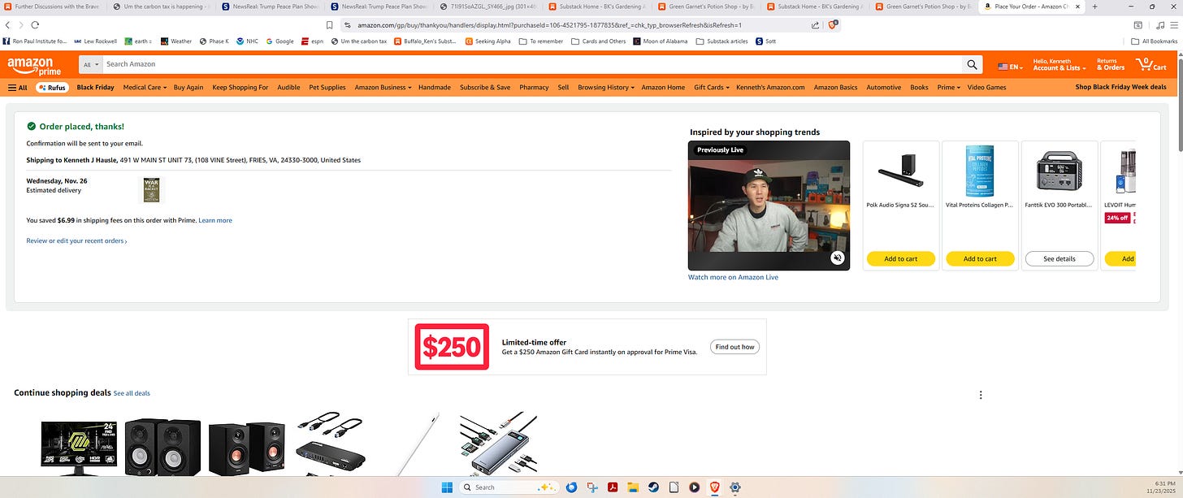Expand the Medical Care dropdown
Viewport: 1183px width, 498px height.
[145, 87]
